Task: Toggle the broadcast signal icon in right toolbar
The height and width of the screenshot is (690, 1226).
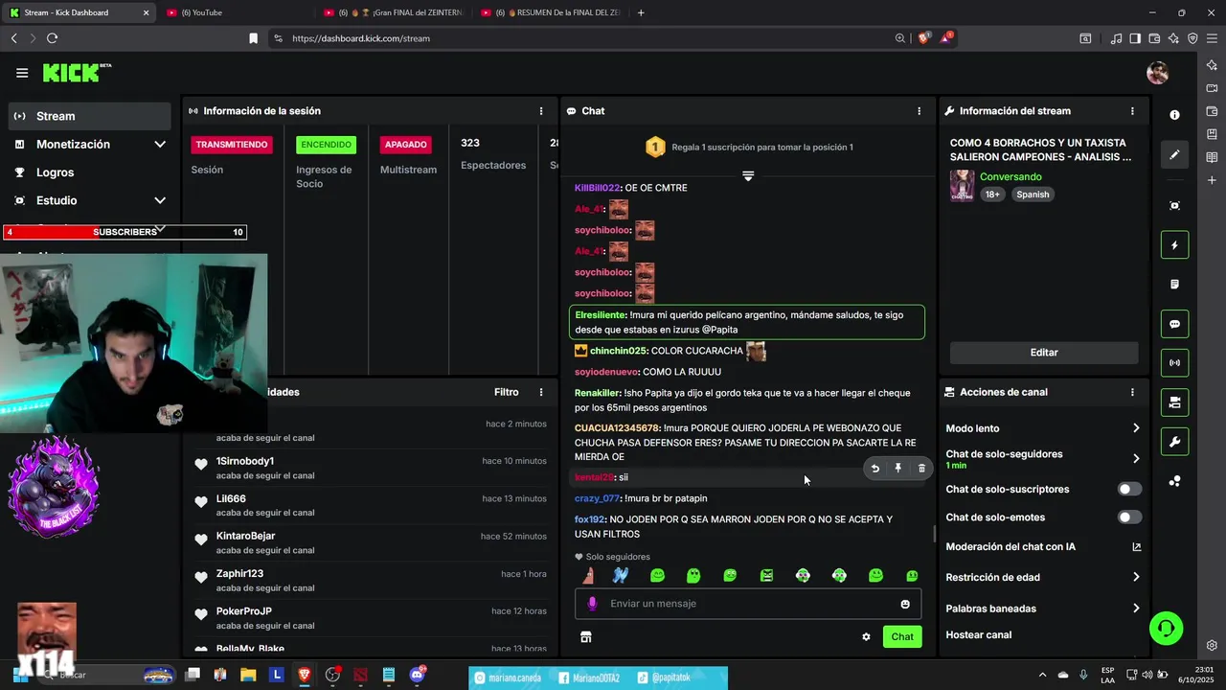Action: coord(1175,363)
